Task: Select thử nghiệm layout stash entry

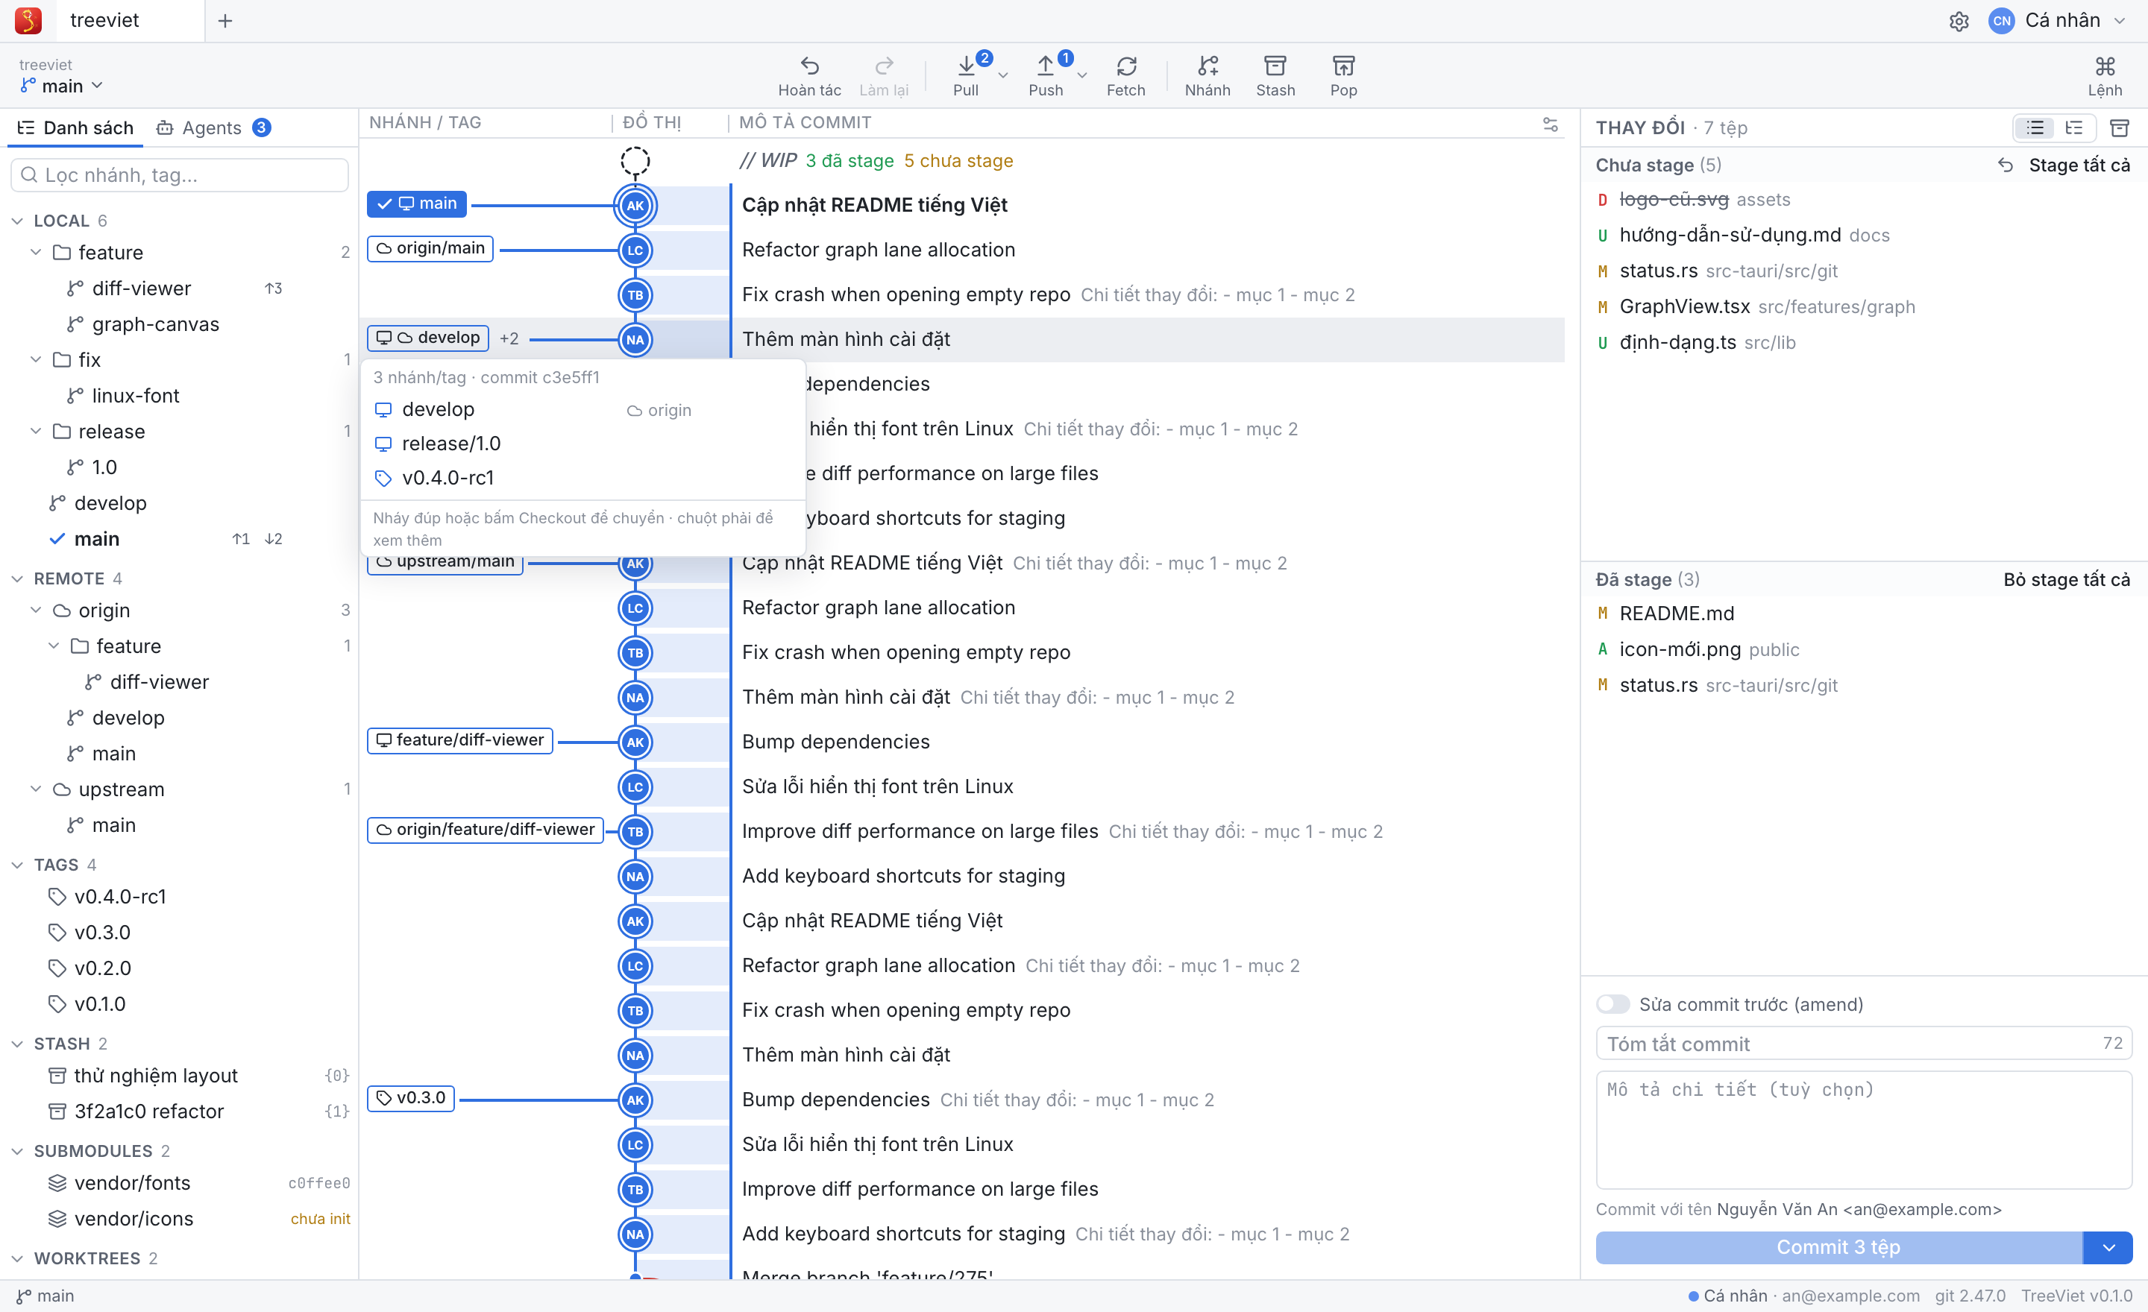Action: click(x=180, y=1076)
